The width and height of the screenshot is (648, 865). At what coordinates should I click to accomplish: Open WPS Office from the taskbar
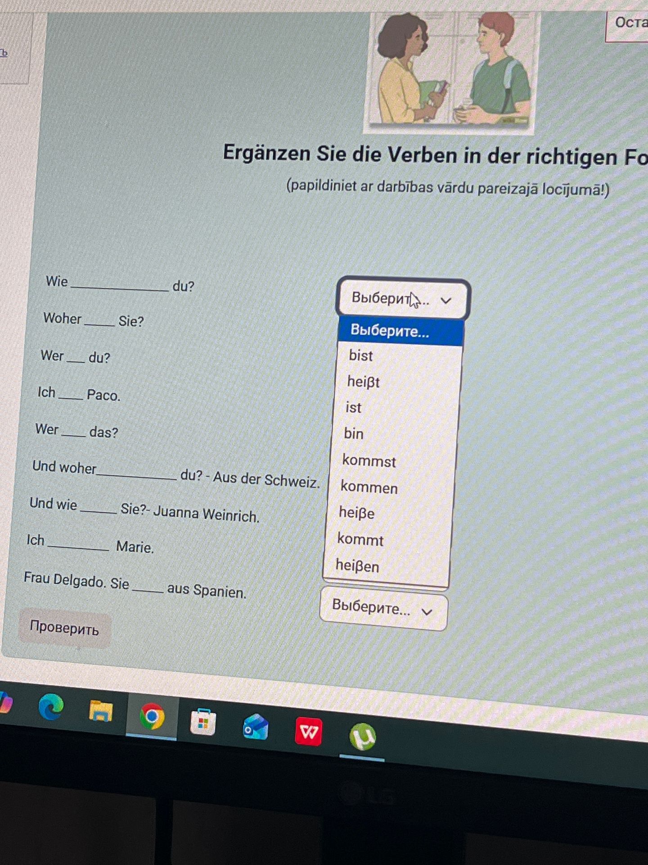(x=309, y=733)
